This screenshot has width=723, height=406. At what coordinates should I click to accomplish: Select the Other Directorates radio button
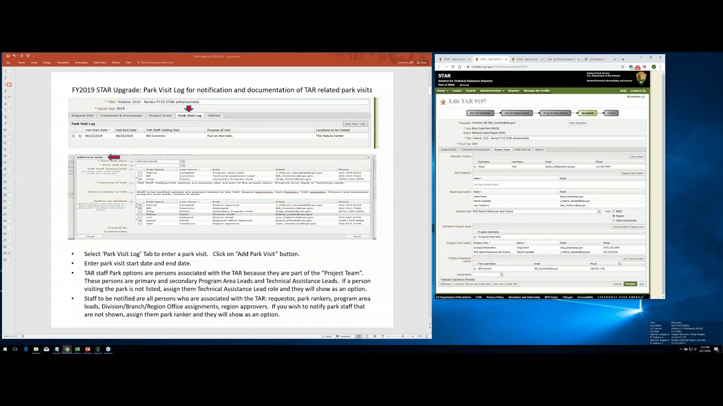click(x=613, y=220)
